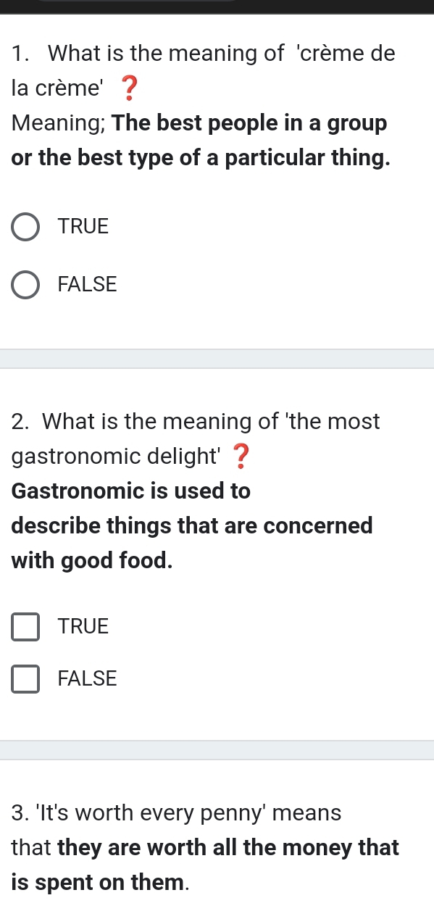Select the TRUE radio button for question 1
Viewport: 434px width, 911px height.
[x=25, y=227]
